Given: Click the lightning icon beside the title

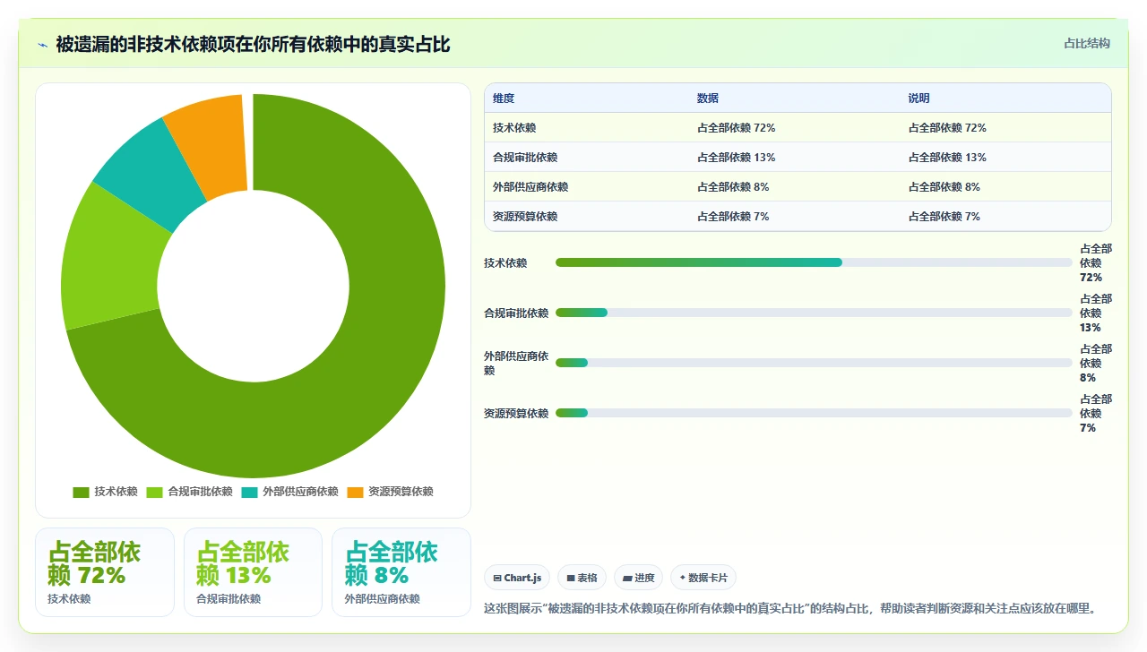Looking at the screenshot, I should pos(42,44).
